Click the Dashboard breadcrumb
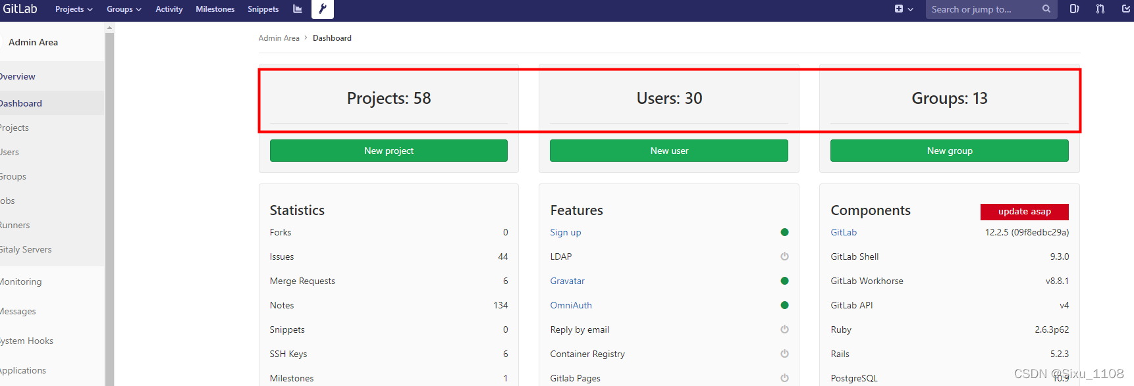This screenshot has height=386, width=1134. pyautogui.click(x=332, y=38)
